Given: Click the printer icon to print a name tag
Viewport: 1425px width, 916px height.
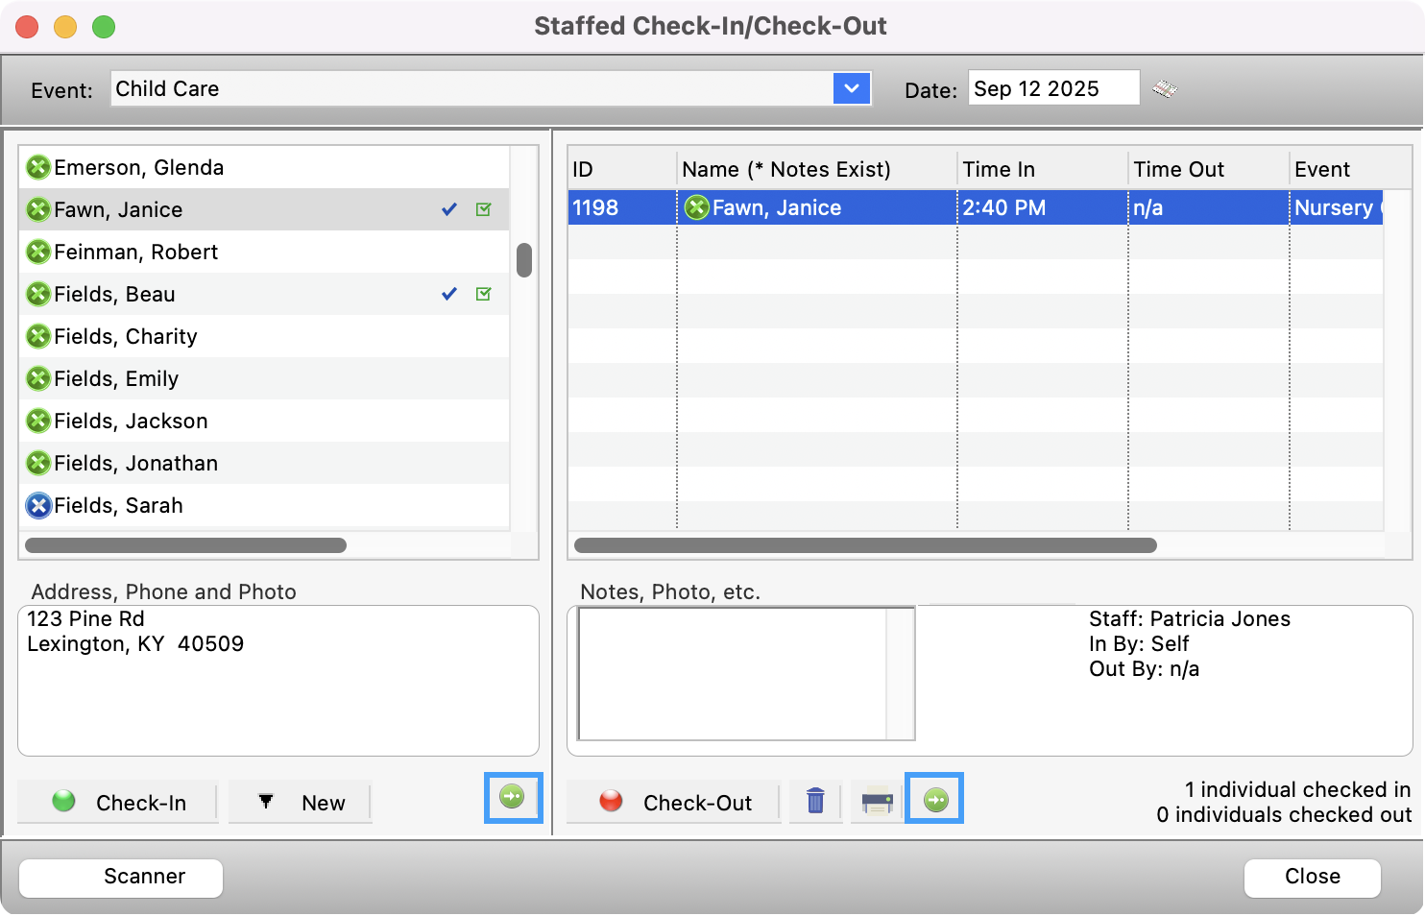Looking at the screenshot, I should [x=877, y=801].
